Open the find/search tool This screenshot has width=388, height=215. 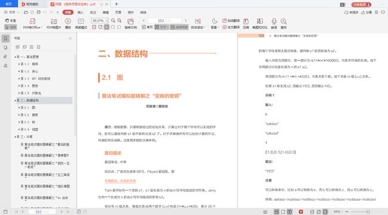tap(284, 24)
